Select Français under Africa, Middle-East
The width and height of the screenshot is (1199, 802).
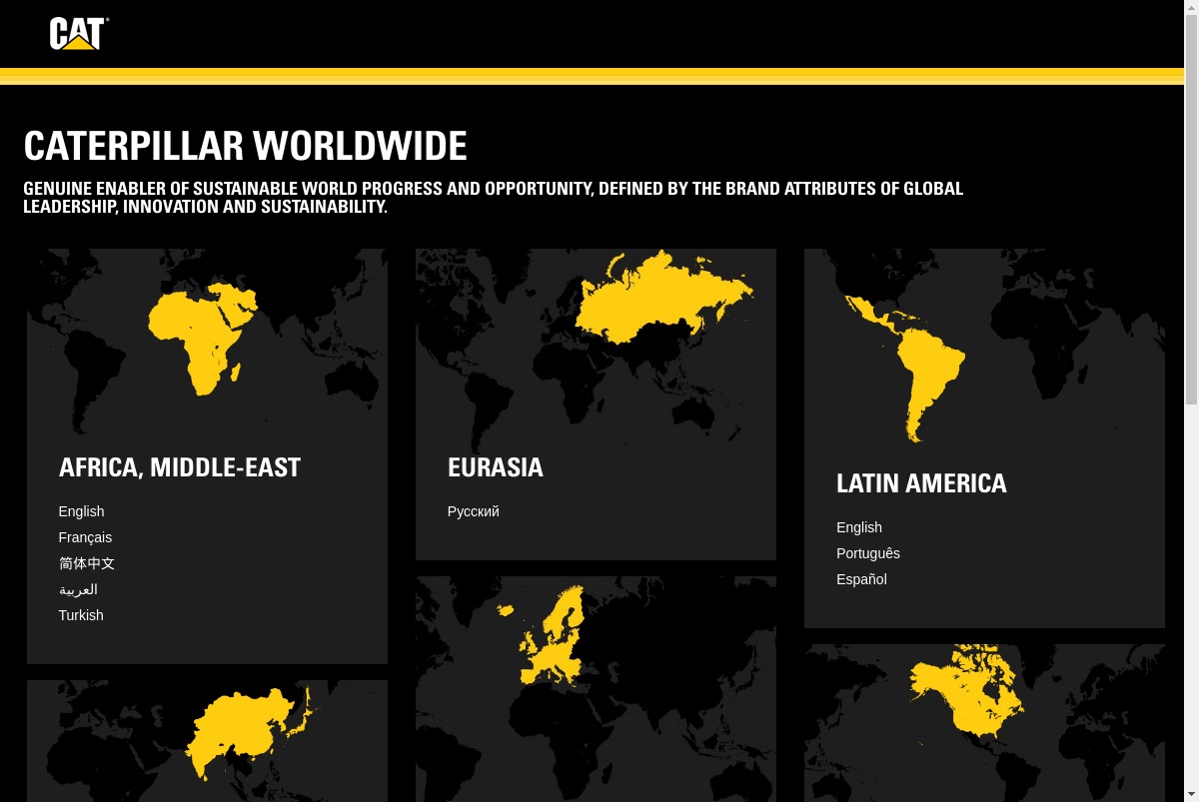(85, 537)
